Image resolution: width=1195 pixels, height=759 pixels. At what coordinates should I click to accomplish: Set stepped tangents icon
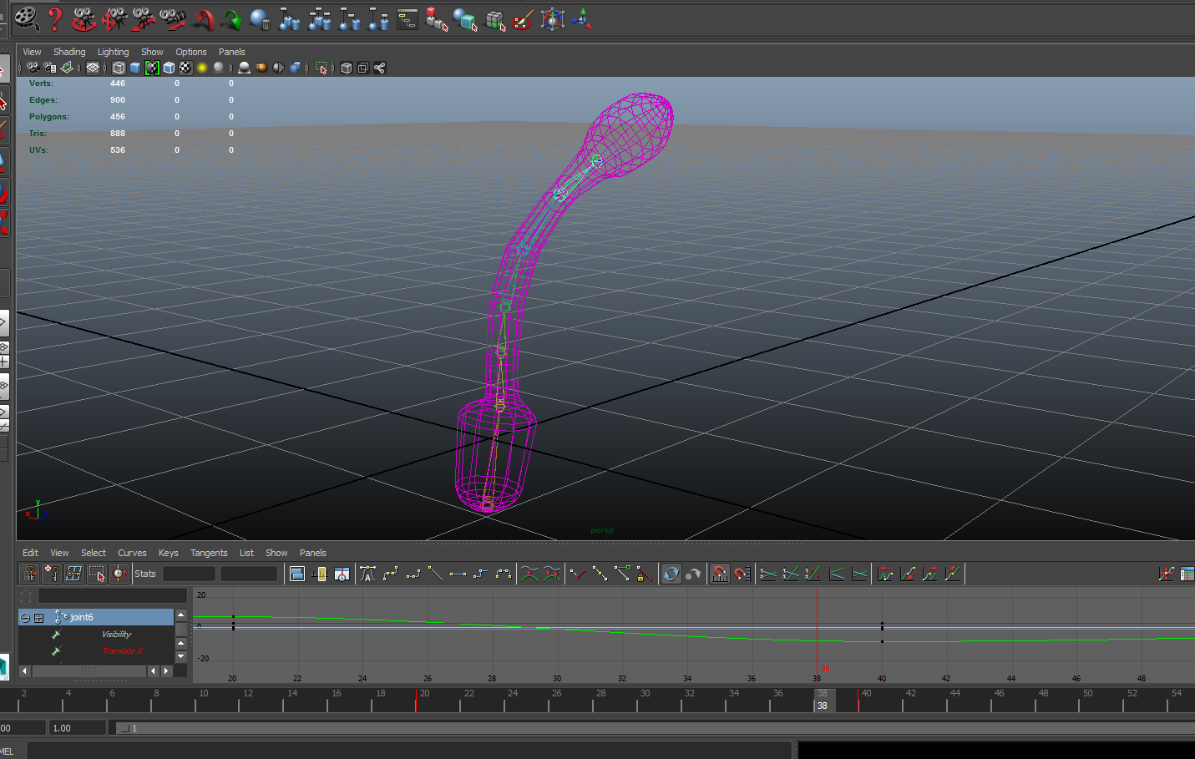480,574
